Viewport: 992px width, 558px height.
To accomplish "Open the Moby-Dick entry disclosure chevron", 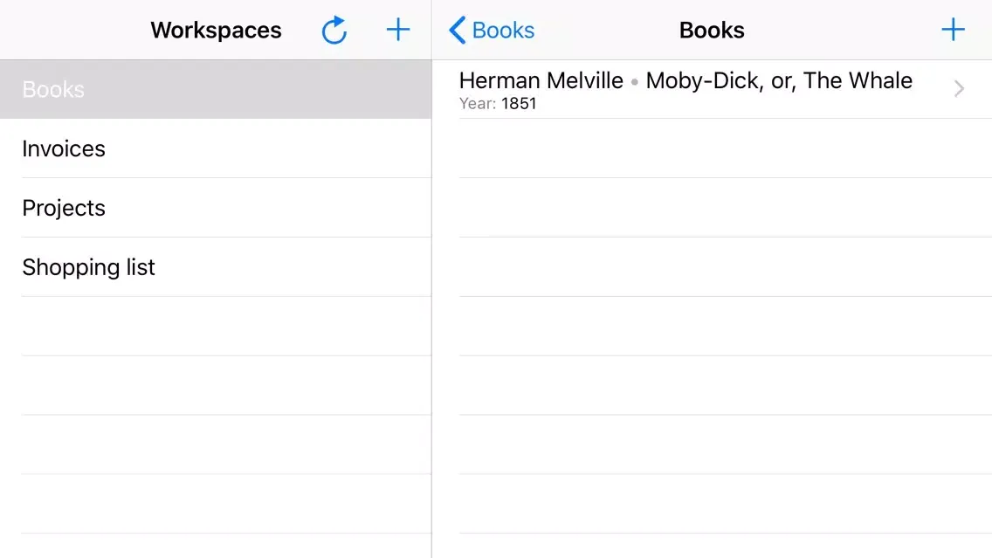I will [x=959, y=88].
